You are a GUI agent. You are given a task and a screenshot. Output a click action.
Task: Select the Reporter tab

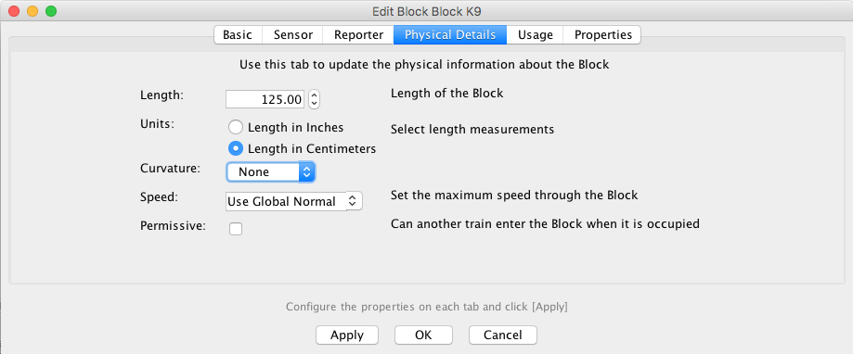[x=358, y=34]
